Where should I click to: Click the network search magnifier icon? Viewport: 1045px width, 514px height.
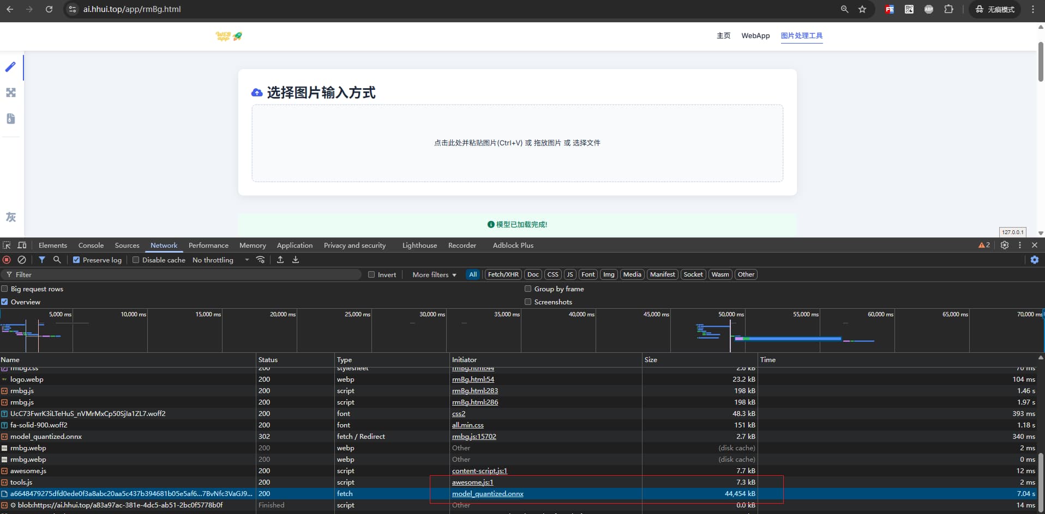point(57,260)
